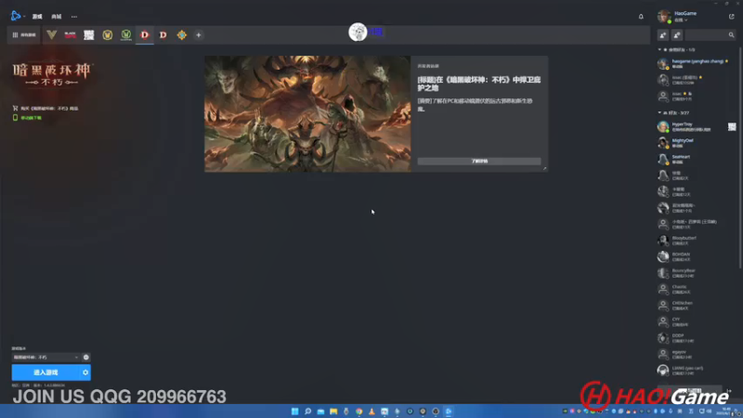Select friend egayov
Screen dimensions: 743x418
click(x=697, y=355)
